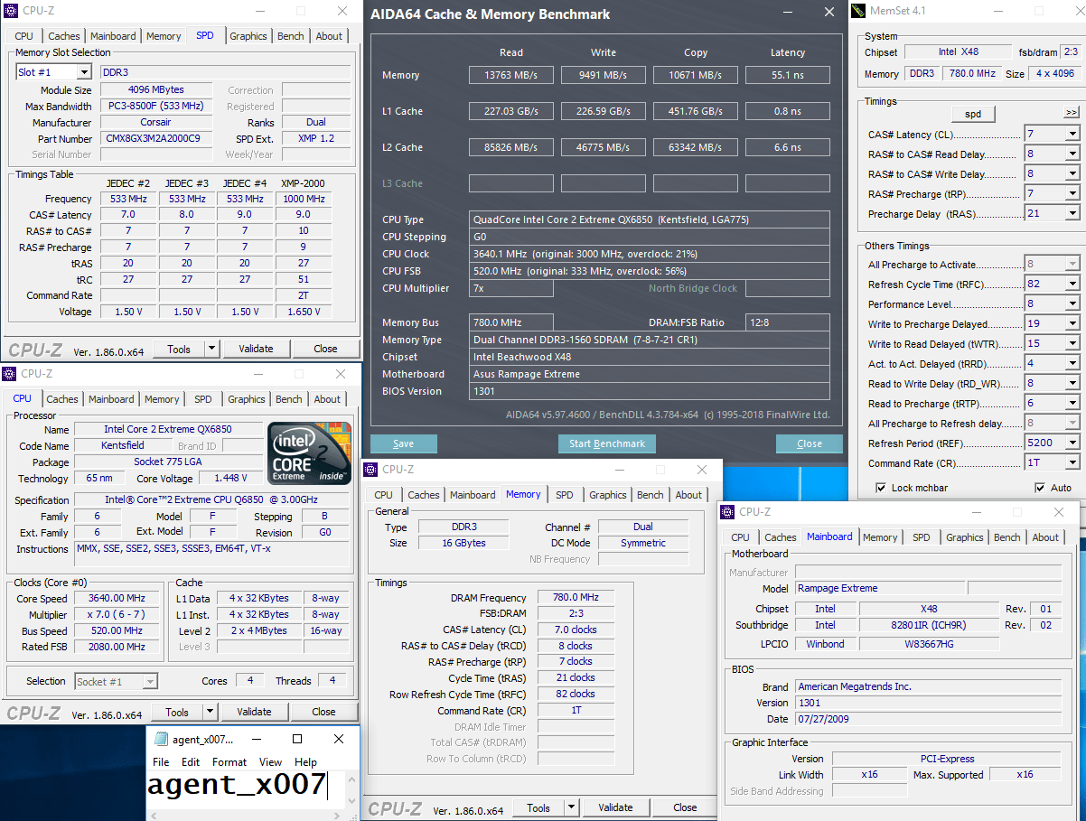The image size is (1086, 821).
Task: Click the Intel Core 2 Extreme logo
Action: 310,452
